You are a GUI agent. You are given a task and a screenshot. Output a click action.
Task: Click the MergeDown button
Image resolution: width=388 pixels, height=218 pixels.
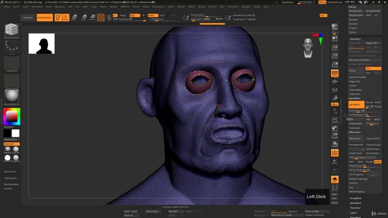356,11
